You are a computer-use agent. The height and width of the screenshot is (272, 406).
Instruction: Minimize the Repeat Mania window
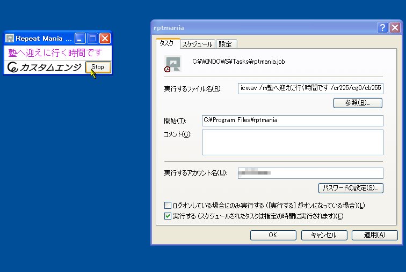click(x=80, y=39)
